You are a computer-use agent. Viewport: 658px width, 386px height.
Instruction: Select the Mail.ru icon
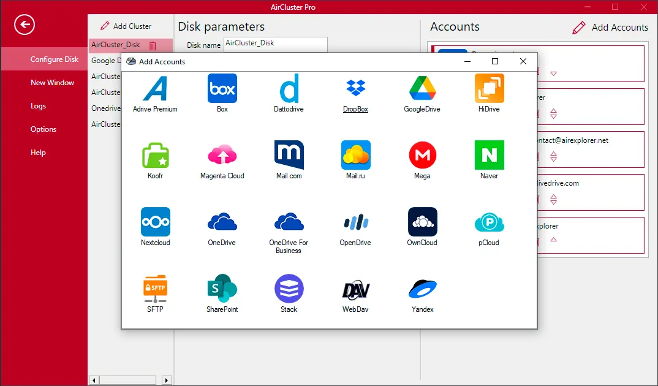click(355, 155)
